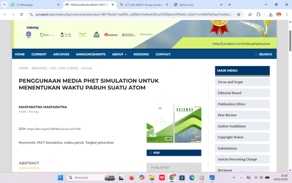
Task: Expand the ABOUT dropdown menu
Action: click(x=119, y=54)
